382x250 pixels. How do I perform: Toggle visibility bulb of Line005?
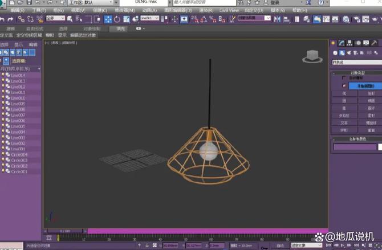click(x=3, y=126)
